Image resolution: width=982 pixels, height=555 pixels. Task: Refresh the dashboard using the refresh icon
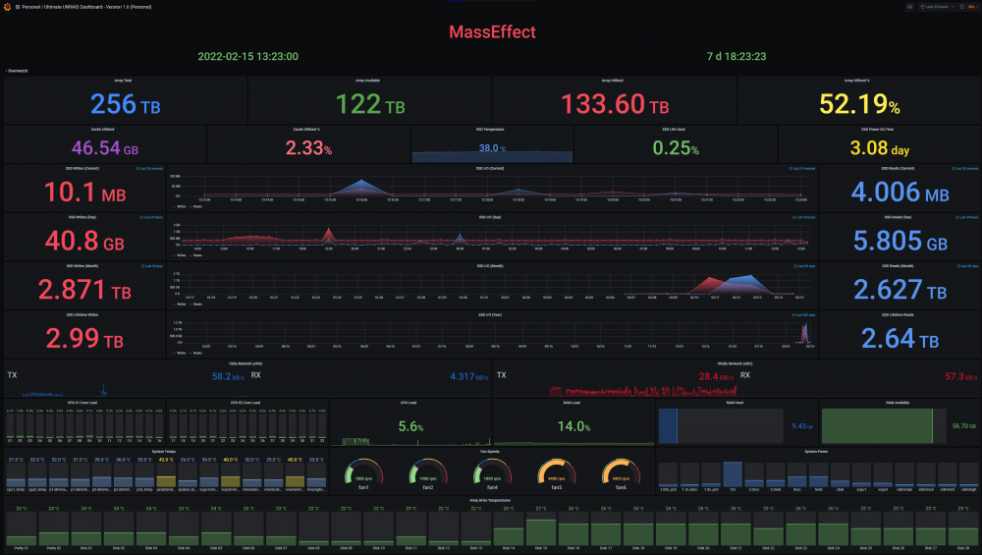pos(962,7)
